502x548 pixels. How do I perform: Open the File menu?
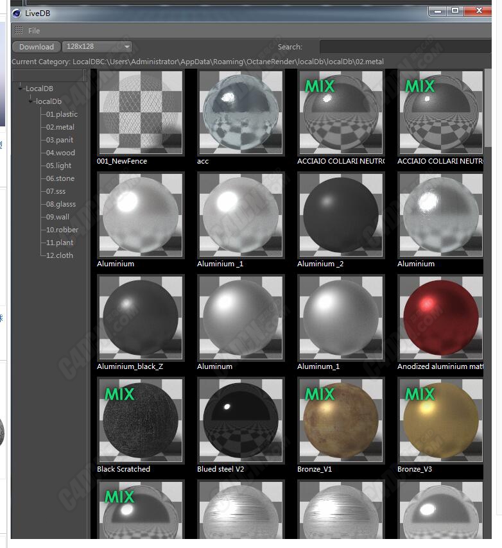coord(34,31)
